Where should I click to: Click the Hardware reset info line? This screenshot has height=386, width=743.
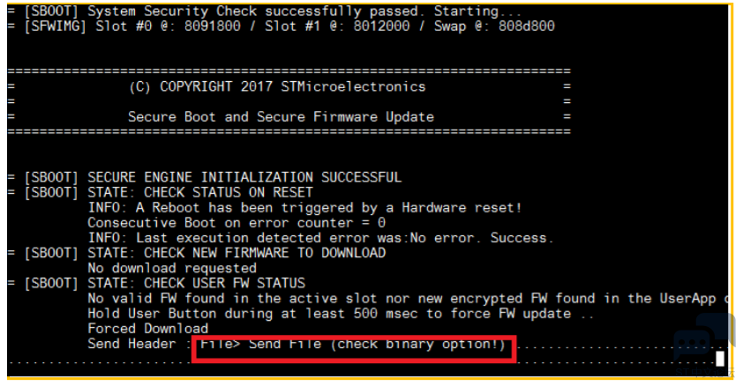tap(304, 208)
